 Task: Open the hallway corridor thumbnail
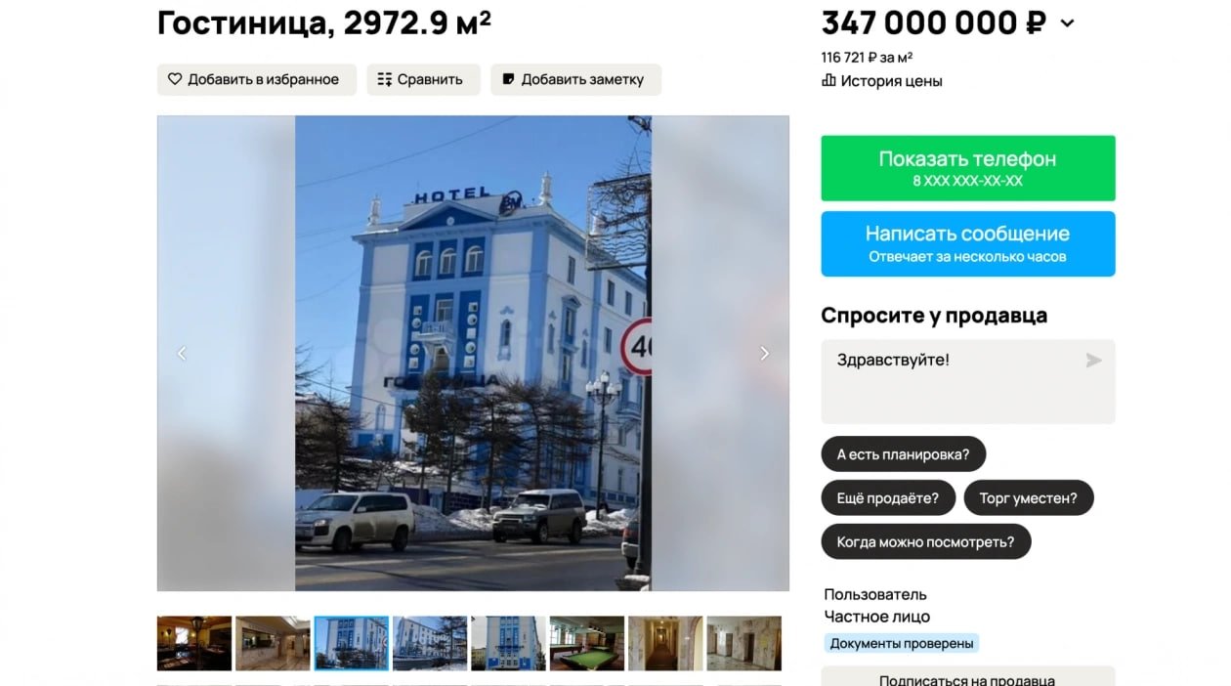tap(665, 643)
